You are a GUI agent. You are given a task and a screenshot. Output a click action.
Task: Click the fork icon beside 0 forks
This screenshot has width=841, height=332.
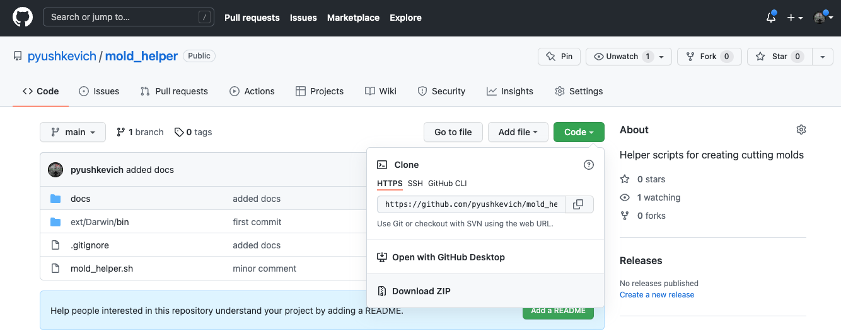625,216
